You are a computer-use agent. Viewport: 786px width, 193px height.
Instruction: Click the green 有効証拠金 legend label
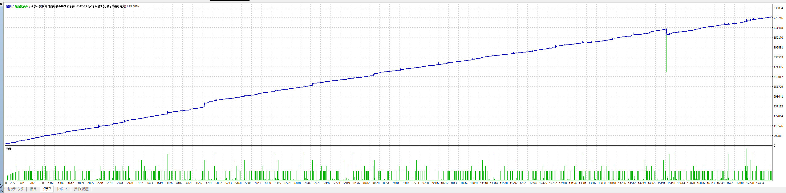pyautogui.click(x=21, y=6)
